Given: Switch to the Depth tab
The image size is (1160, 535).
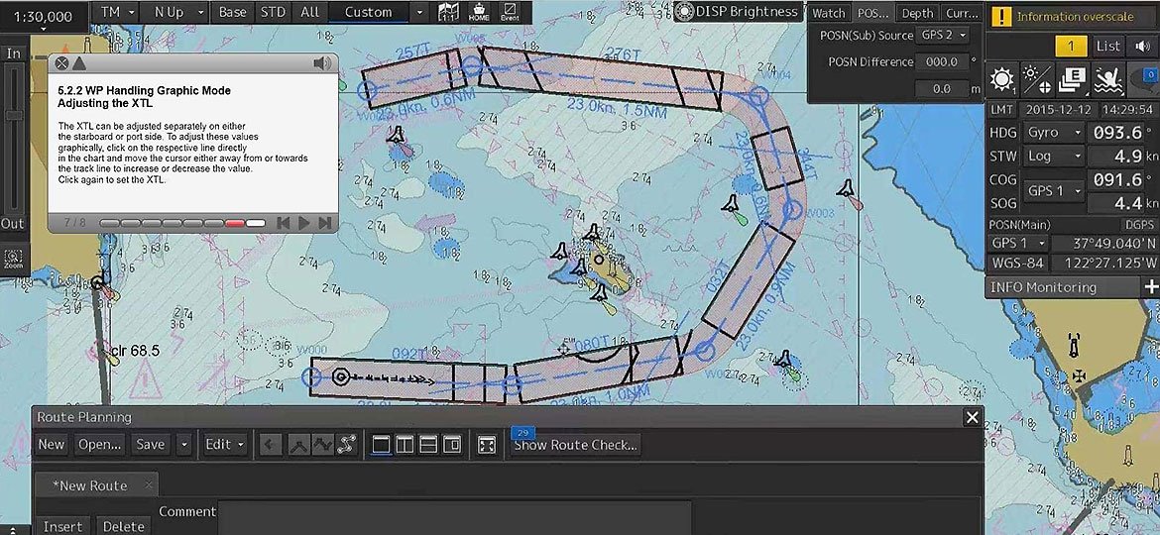Looking at the screenshot, I should (x=917, y=13).
